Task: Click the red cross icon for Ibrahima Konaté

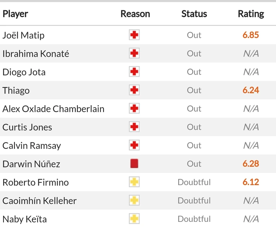Action: point(134,54)
